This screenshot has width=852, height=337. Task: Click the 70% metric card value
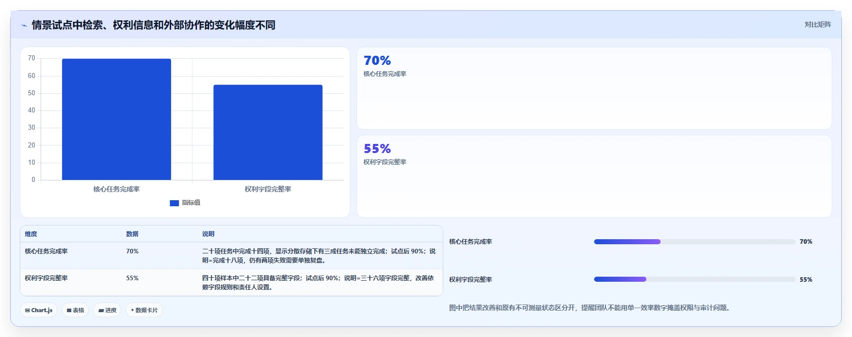(377, 61)
